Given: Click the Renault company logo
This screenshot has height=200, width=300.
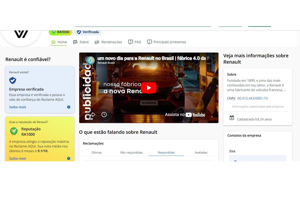Looking at the screenshot, I should point(21,34).
